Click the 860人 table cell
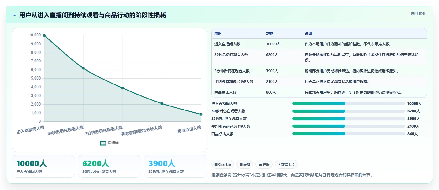Screen dimensions: 439x190 pos(271,92)
